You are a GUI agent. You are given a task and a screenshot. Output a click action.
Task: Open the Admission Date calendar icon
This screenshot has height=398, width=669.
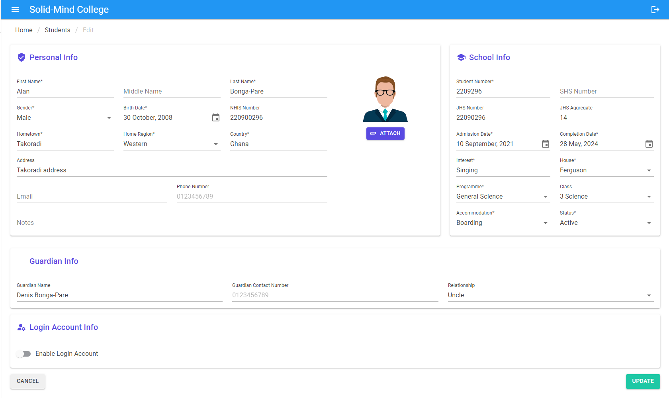tap(546, 144)
